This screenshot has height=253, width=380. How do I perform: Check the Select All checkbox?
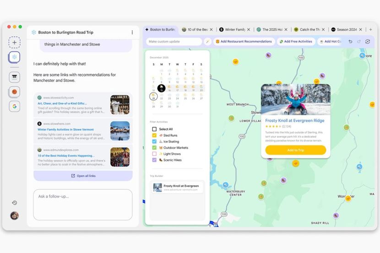154,129
